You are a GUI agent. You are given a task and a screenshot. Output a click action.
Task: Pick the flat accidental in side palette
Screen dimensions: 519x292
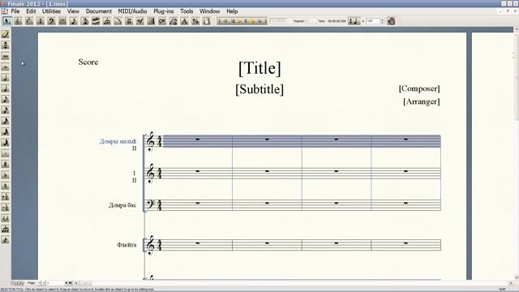click(6, 175)
